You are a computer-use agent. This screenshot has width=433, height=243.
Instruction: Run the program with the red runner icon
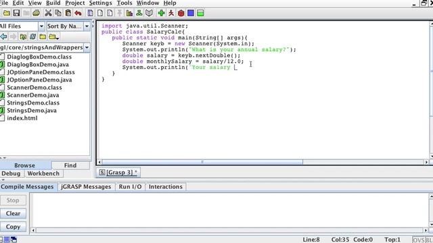pos(171,13)
